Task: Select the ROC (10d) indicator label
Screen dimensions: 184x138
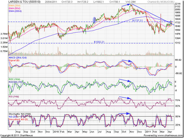Action: tap(14, 79)
